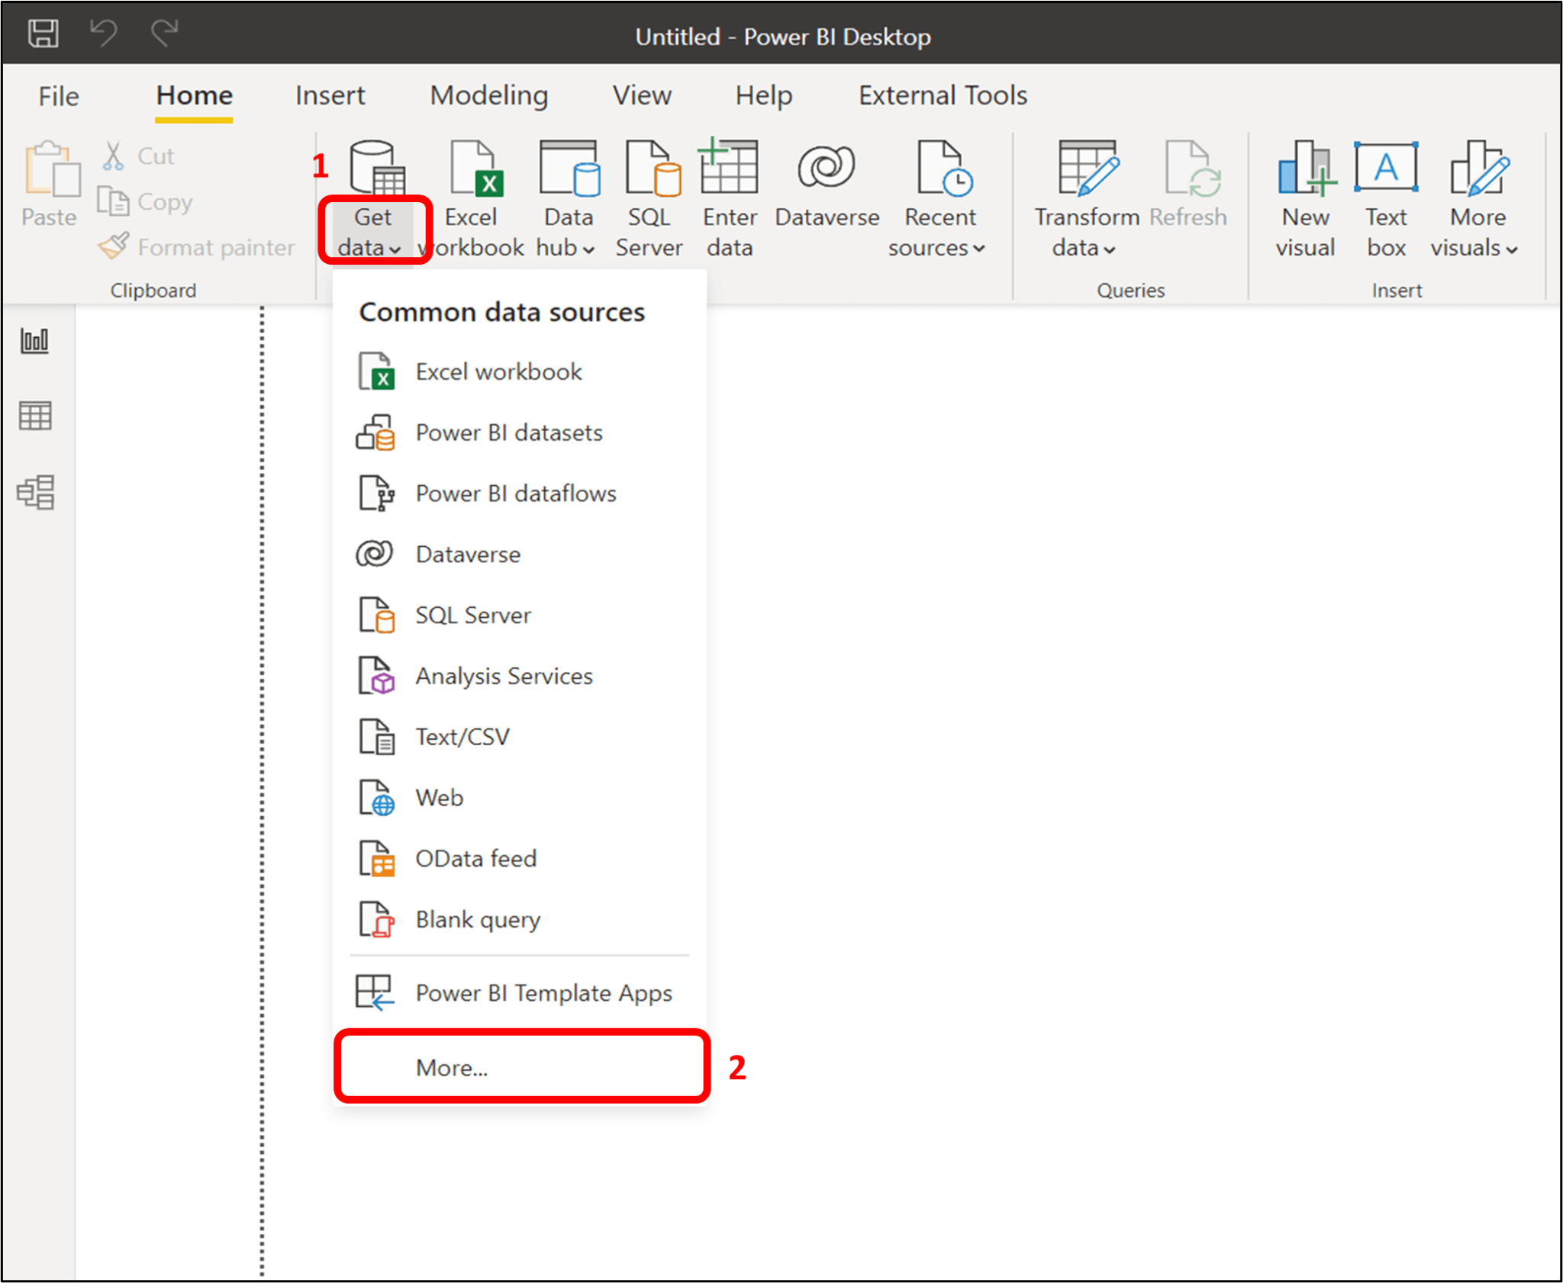Add a New visual to the report
Screen dimensions: 1563x1283
point(1305,195)
